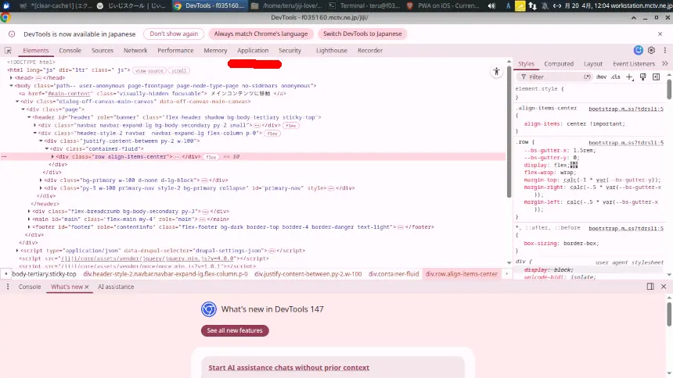This screenshot has width=673, height=378.
Task: Collapse the header#header element node
Action: click(x=29, y=117)
